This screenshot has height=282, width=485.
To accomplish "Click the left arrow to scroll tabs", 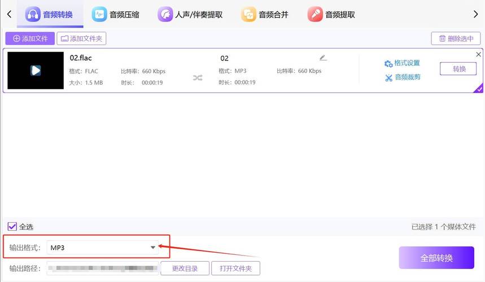I will coord(9,14).
